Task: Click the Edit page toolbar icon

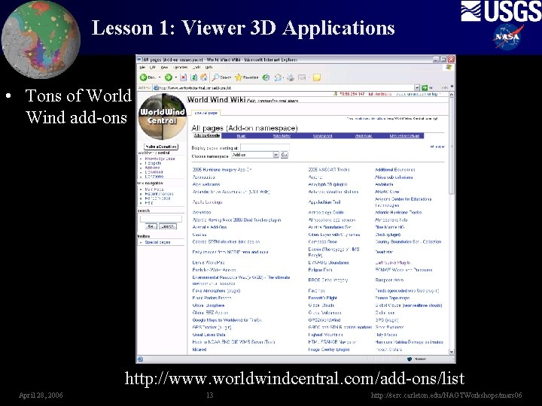Action: (302, 77)
